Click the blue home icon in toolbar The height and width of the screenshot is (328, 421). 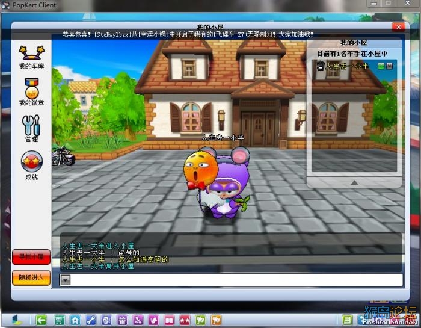pos(75,320)
